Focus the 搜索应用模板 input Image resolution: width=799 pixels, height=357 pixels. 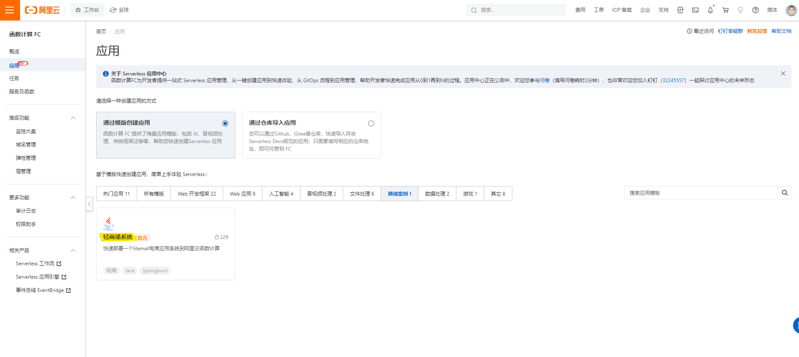[701, 193]
